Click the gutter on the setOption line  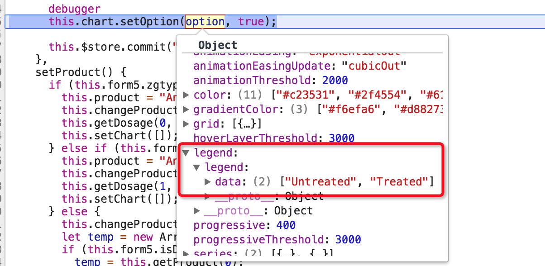pos(3,21)
